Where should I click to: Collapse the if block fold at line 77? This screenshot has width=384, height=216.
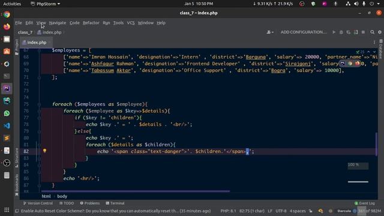pyautogui.click(x=39, y=118)
